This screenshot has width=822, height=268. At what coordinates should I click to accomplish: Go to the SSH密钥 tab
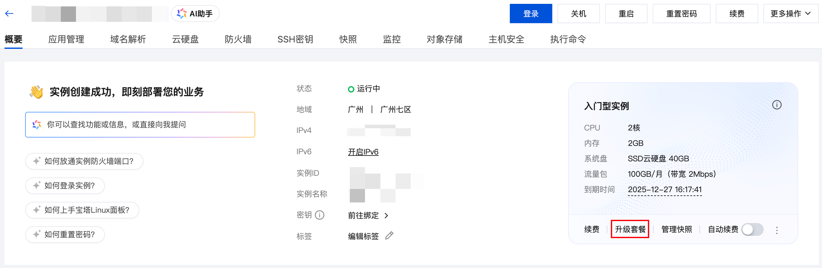coord(295,39)
